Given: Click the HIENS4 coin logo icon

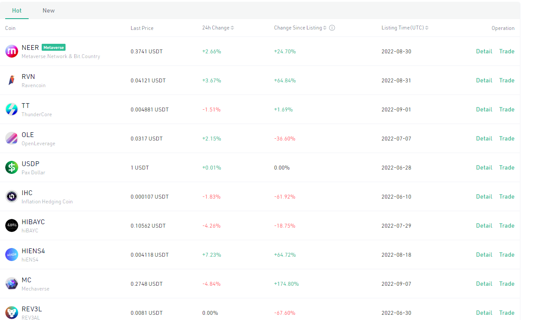Looking at the screenshot, I should [x=12, y=255].
